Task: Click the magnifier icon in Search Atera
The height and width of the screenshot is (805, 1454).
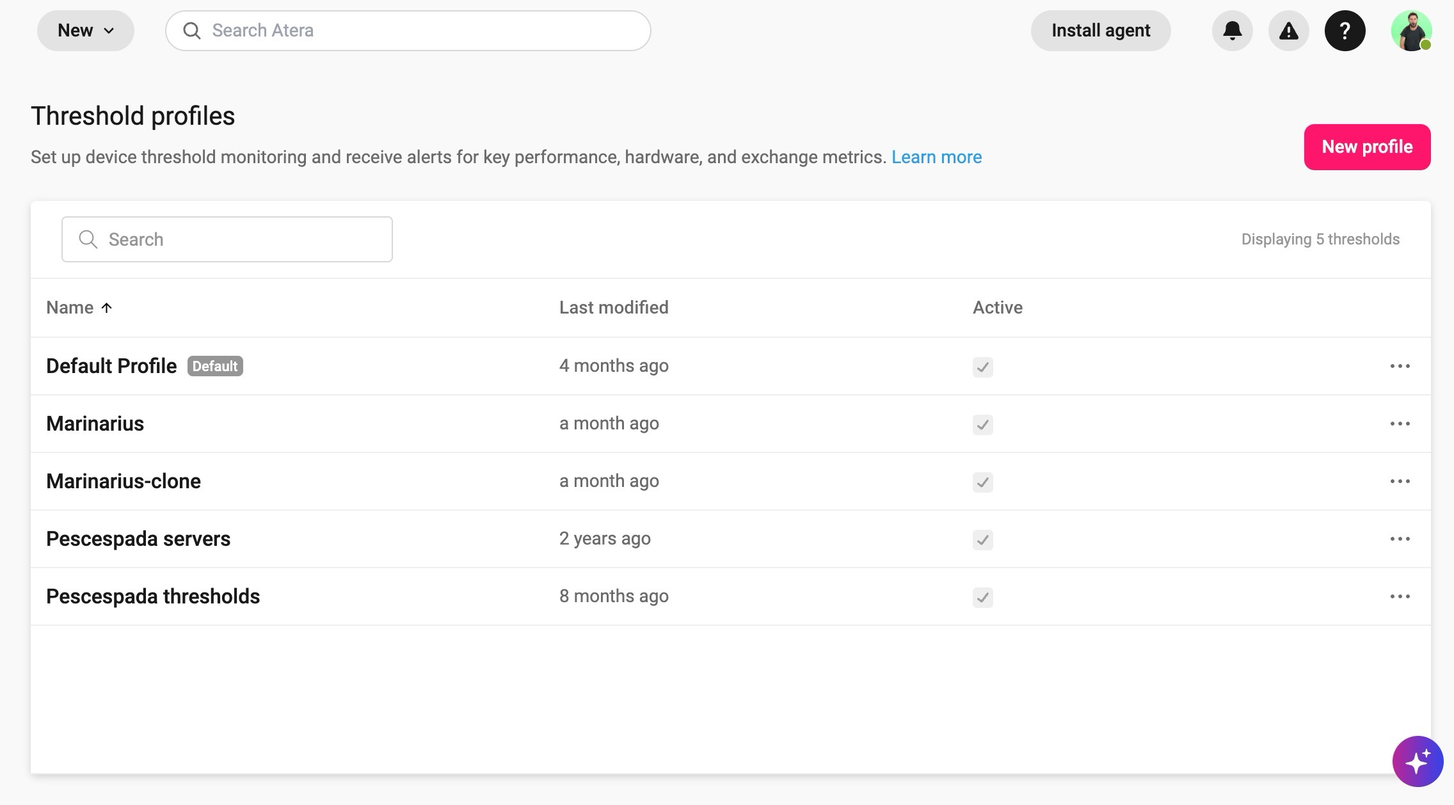Action: point(192,31)
